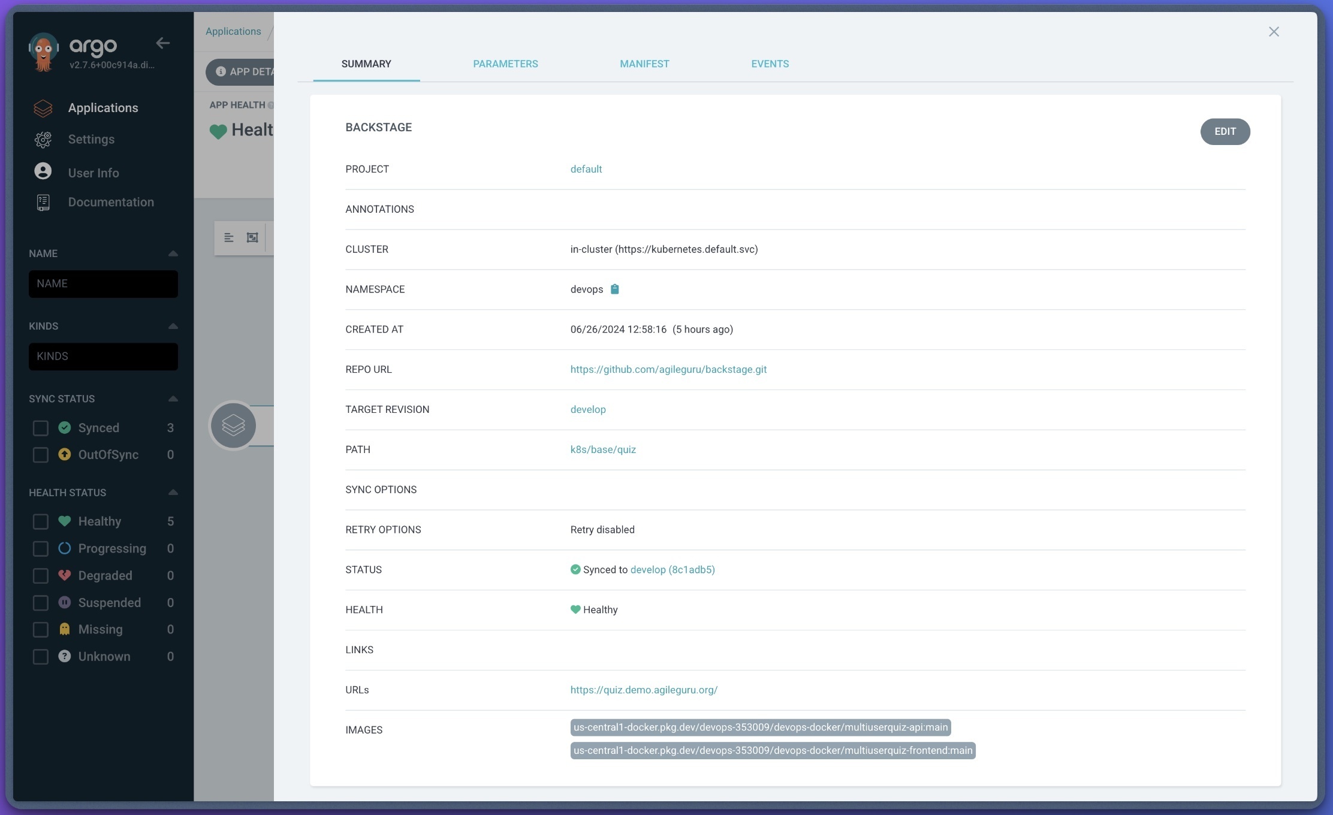Open the backstage.git repo URL link
The image size is (1333, 815).
pyautogui.click(x=668, y=370)
